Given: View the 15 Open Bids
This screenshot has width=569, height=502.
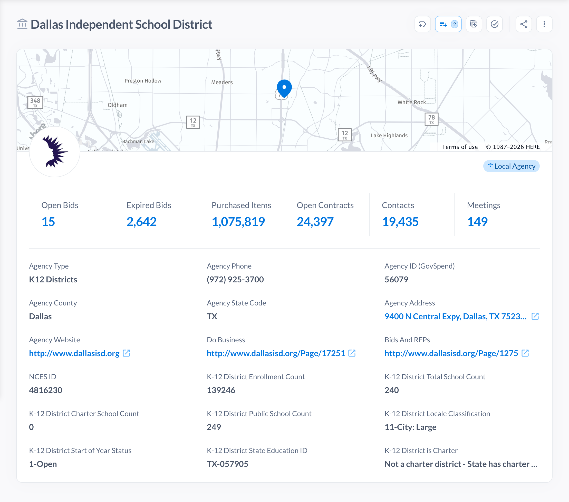Looking at the screenshot, I should click(48, 222).
